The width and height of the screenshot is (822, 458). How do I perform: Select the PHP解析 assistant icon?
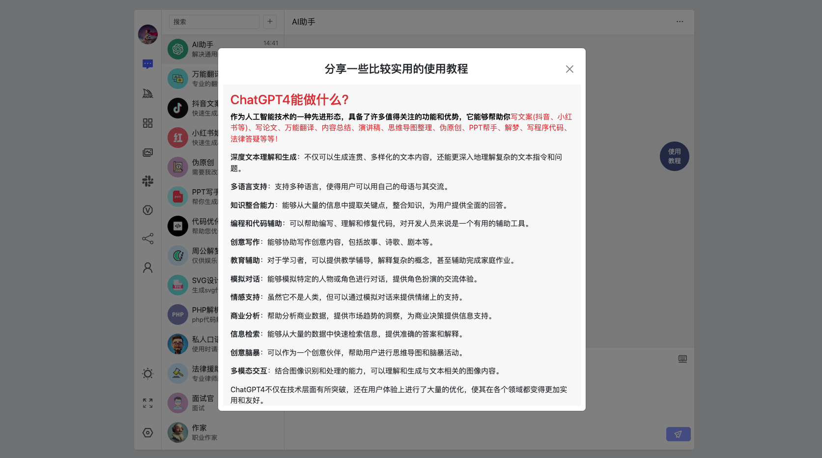[x=178, y=315]
